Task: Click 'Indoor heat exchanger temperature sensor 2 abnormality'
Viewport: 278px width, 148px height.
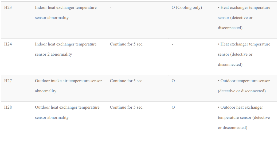Action: pyautogui.click(x=66, y=49)
